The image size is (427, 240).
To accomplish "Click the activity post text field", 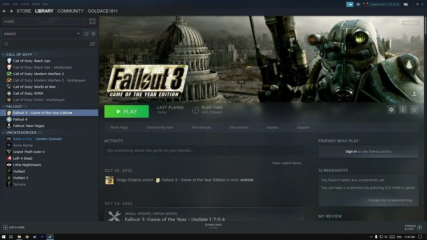I will (204, 150).
